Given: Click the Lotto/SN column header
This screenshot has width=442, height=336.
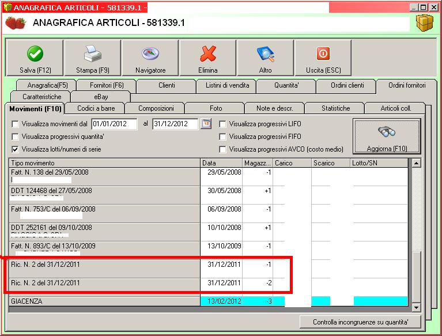Looking at the screenshot, I should (x=379, y=163).
